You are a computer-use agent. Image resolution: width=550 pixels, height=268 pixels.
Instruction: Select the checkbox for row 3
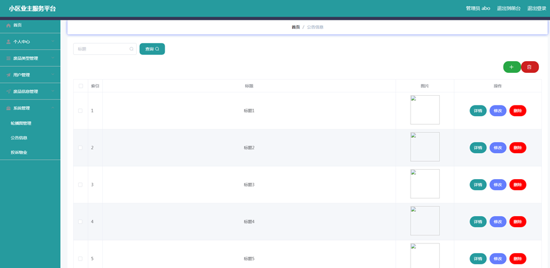81,185
